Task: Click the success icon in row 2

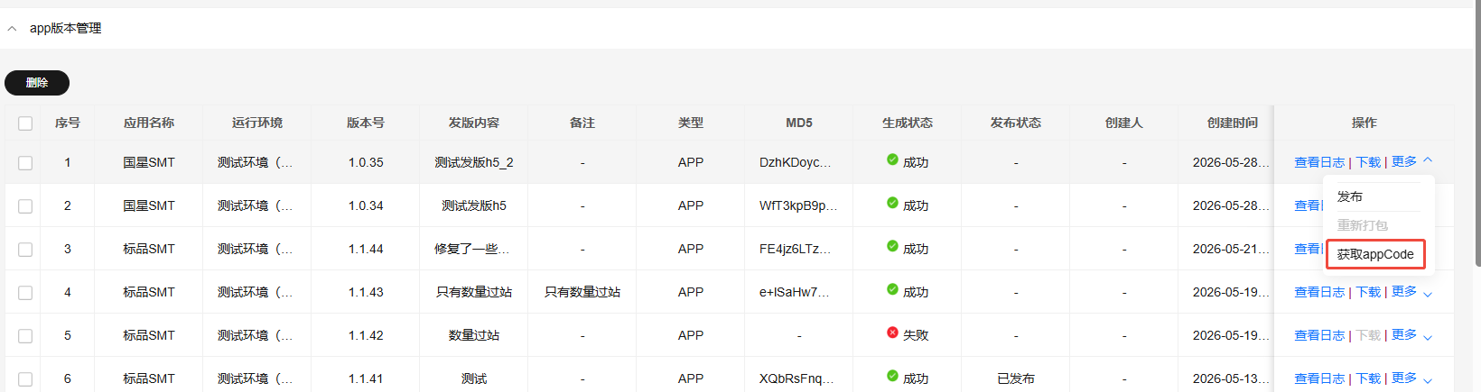Action: click(x=892, y=203)
